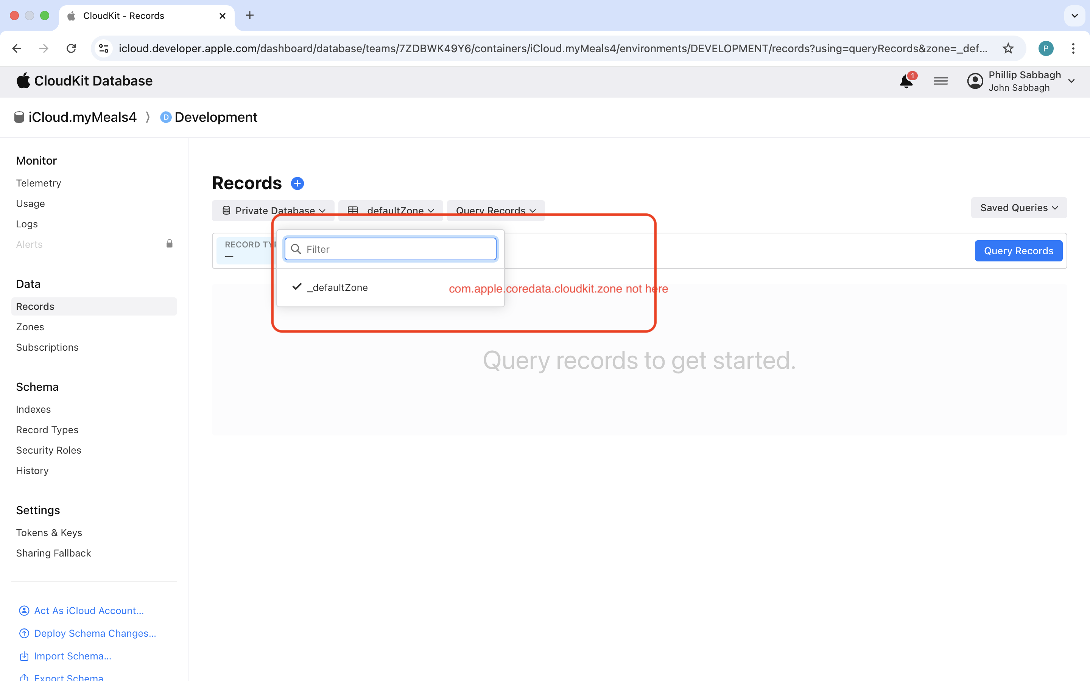Select Alerts in the sidebar
The height and width of the screenshot is (681, 1090).
[x=29, y=244]
